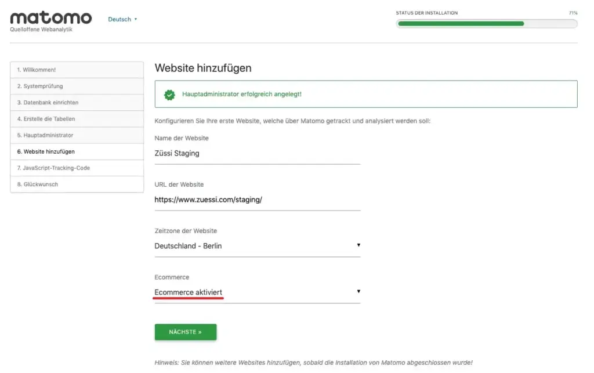Click the Name der Website field
The image size is (594, 373).
[x=257, y=154]
